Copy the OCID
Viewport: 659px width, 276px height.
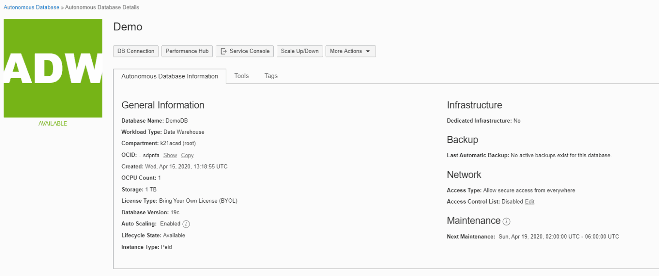187,155
